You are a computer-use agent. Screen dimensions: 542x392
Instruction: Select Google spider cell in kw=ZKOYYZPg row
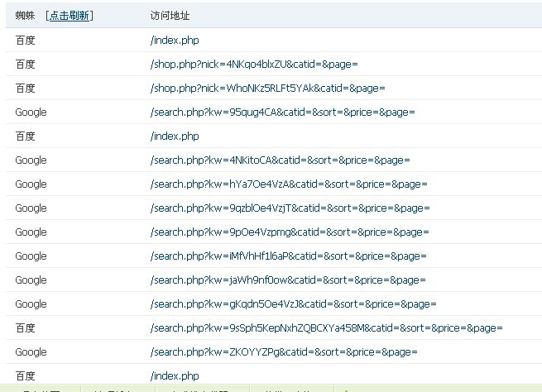click(x=31, y=351)
